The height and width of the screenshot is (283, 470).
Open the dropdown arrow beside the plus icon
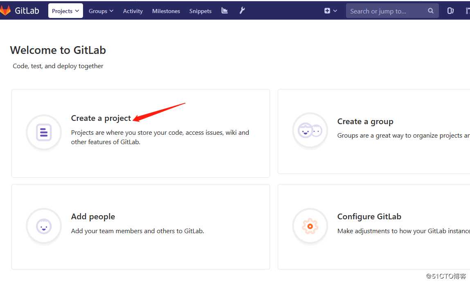point(335,11)
